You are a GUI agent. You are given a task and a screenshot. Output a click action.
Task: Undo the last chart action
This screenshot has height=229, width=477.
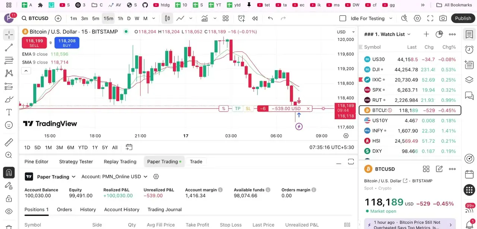point(270,18)
